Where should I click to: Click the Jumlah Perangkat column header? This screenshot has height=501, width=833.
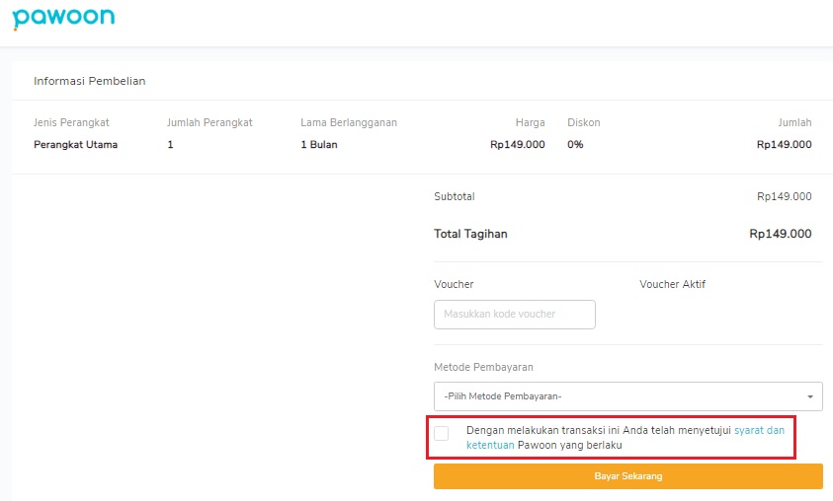(x=209, y=122)
